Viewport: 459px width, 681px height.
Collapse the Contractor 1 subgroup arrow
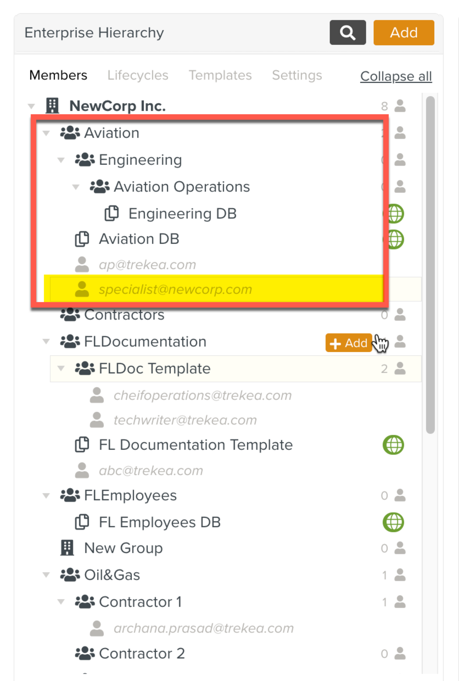pos(61,602)
